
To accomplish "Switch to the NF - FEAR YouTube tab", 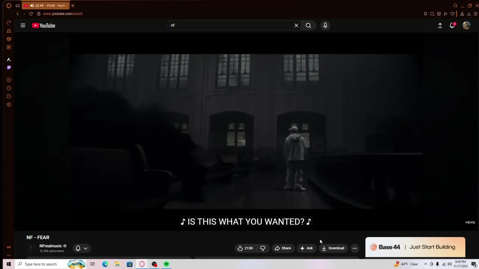I will [45, 6].
